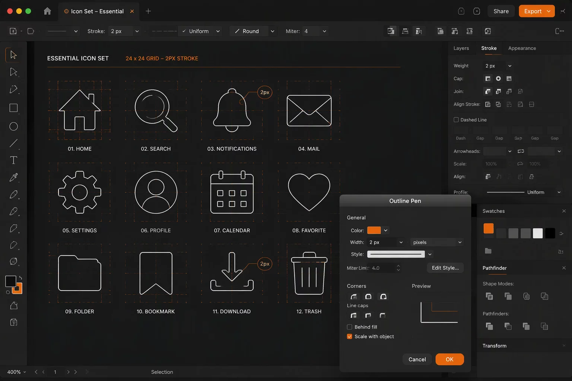
Task: Check the Behind fill option
Action: [x=350, y=327]
